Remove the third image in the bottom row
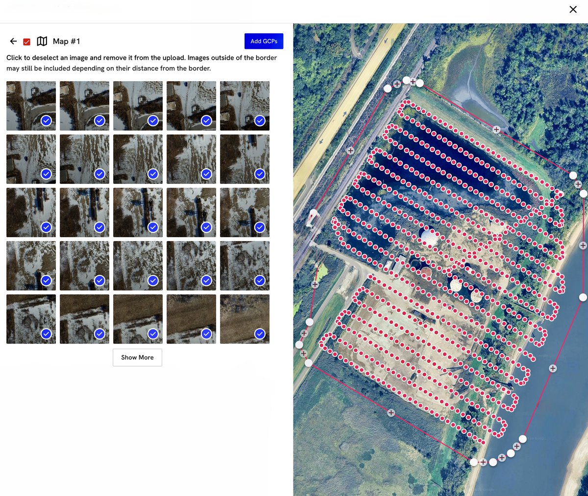 click(138, 319)
